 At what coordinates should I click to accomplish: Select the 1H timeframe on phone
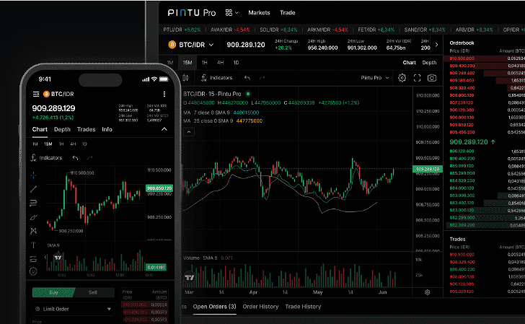click(x=61, y=144)
